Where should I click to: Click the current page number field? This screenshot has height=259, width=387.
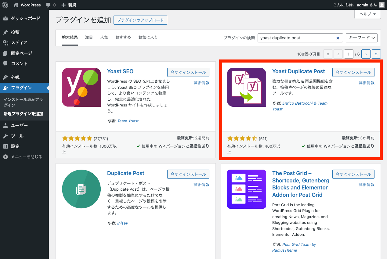pos(349,54)
